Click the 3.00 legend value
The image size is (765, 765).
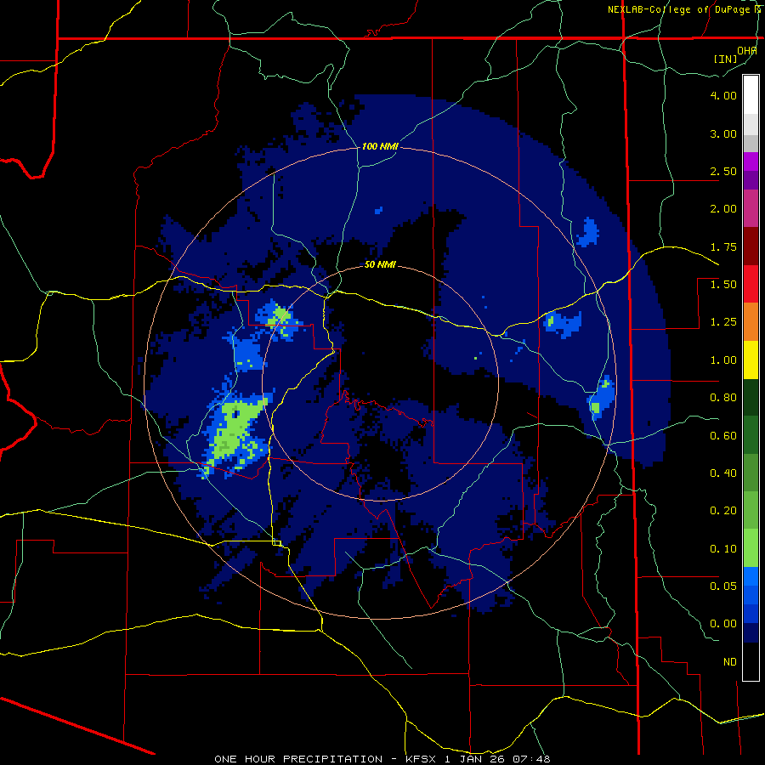point(723,133)
